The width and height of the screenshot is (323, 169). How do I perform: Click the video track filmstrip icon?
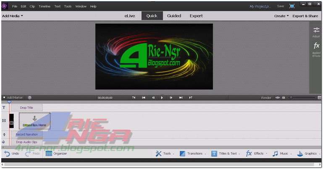pos(4,120)
